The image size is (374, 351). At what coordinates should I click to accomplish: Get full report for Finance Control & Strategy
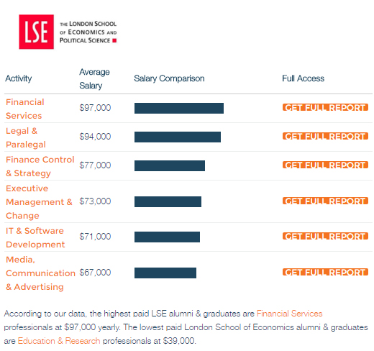tap(325, 165)
